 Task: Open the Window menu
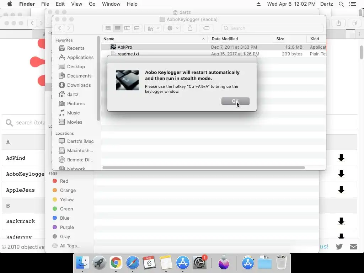coord(111,4)
